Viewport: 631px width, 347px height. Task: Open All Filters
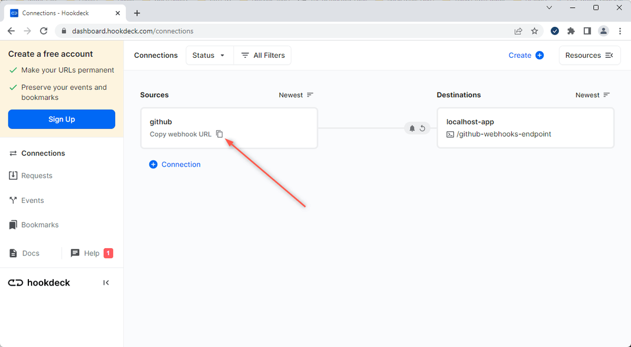262,55
